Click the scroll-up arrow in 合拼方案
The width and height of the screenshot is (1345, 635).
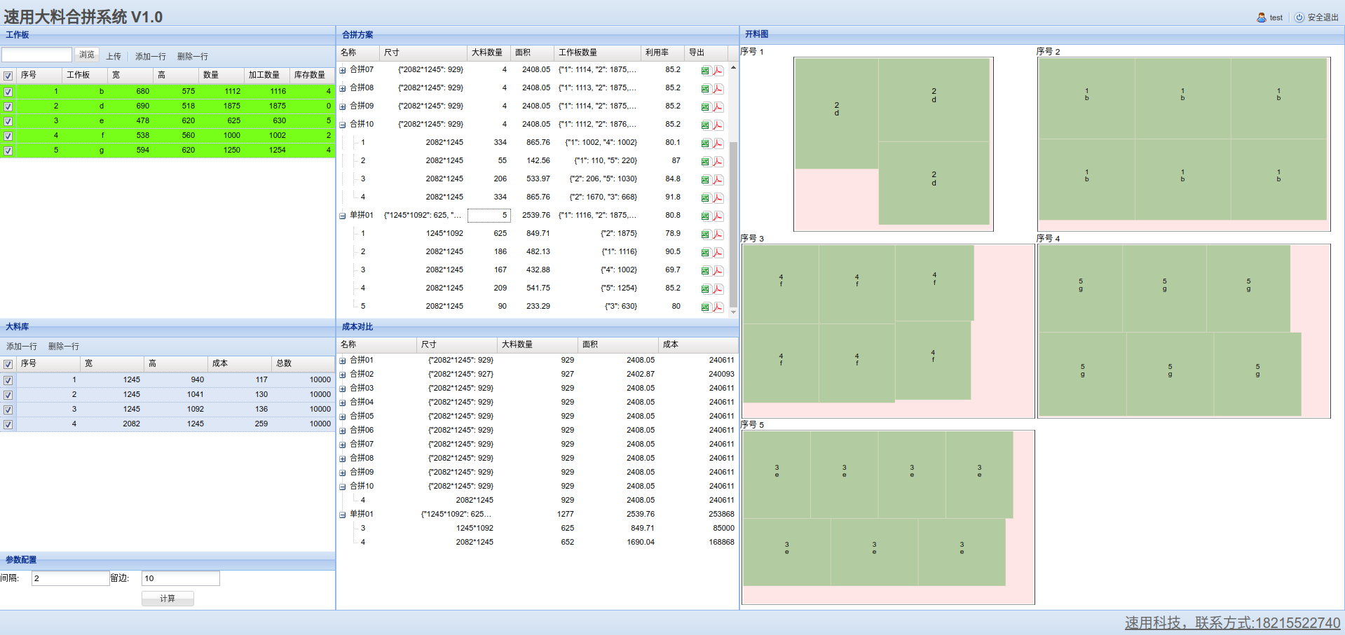click(x=733, y=68)
